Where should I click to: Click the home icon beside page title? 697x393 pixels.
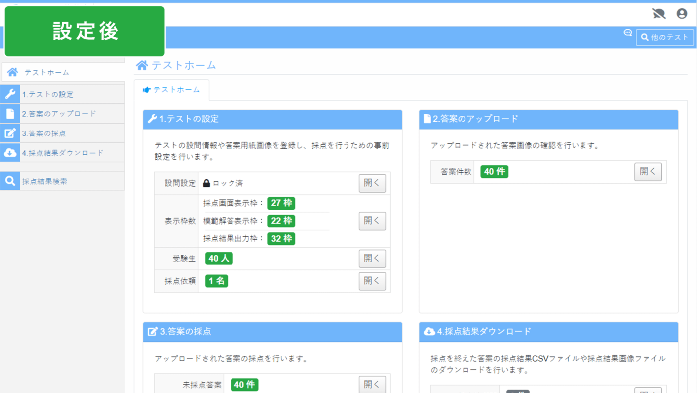pos(142,65)
